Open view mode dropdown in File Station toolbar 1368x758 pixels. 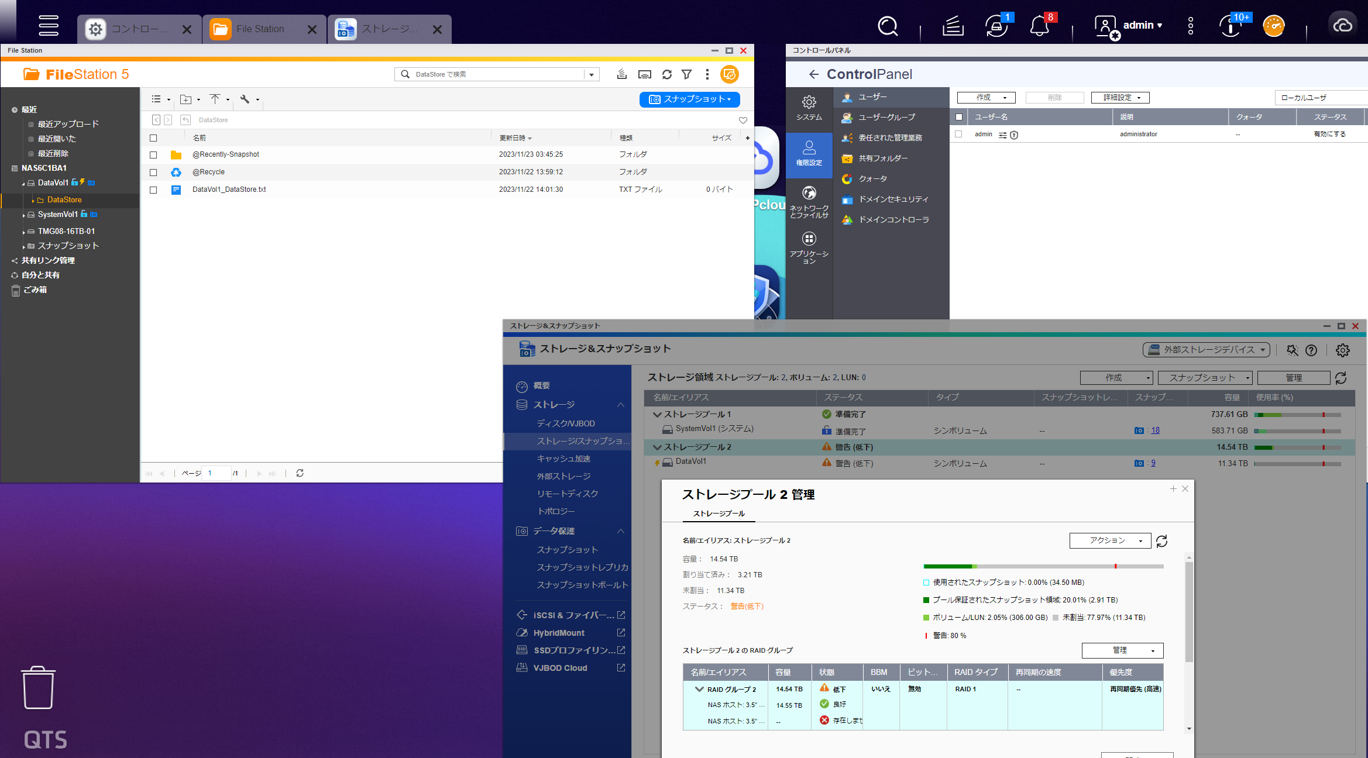point(161,99)
